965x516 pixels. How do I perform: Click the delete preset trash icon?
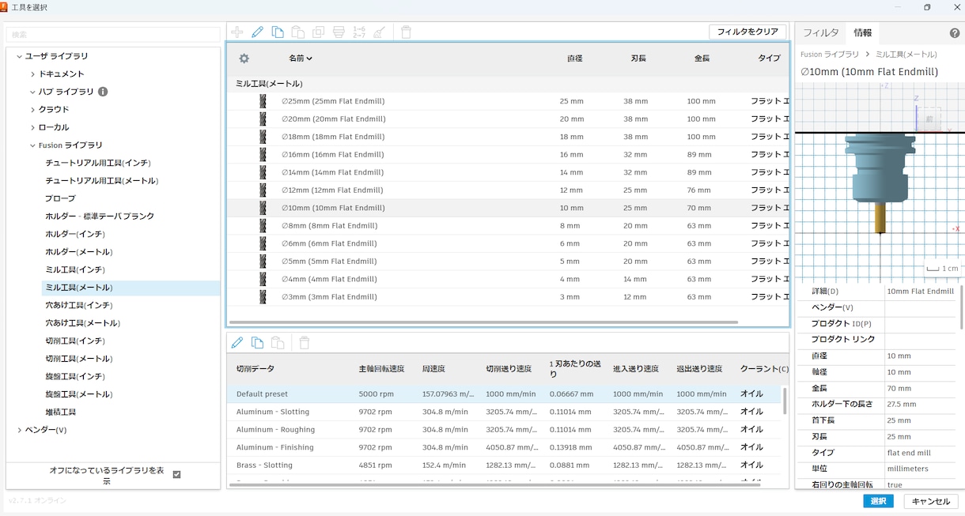pyautogui.click(x=305, y=343)
